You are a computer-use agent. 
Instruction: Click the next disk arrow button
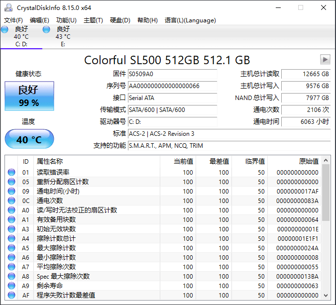tap(325, 60)
